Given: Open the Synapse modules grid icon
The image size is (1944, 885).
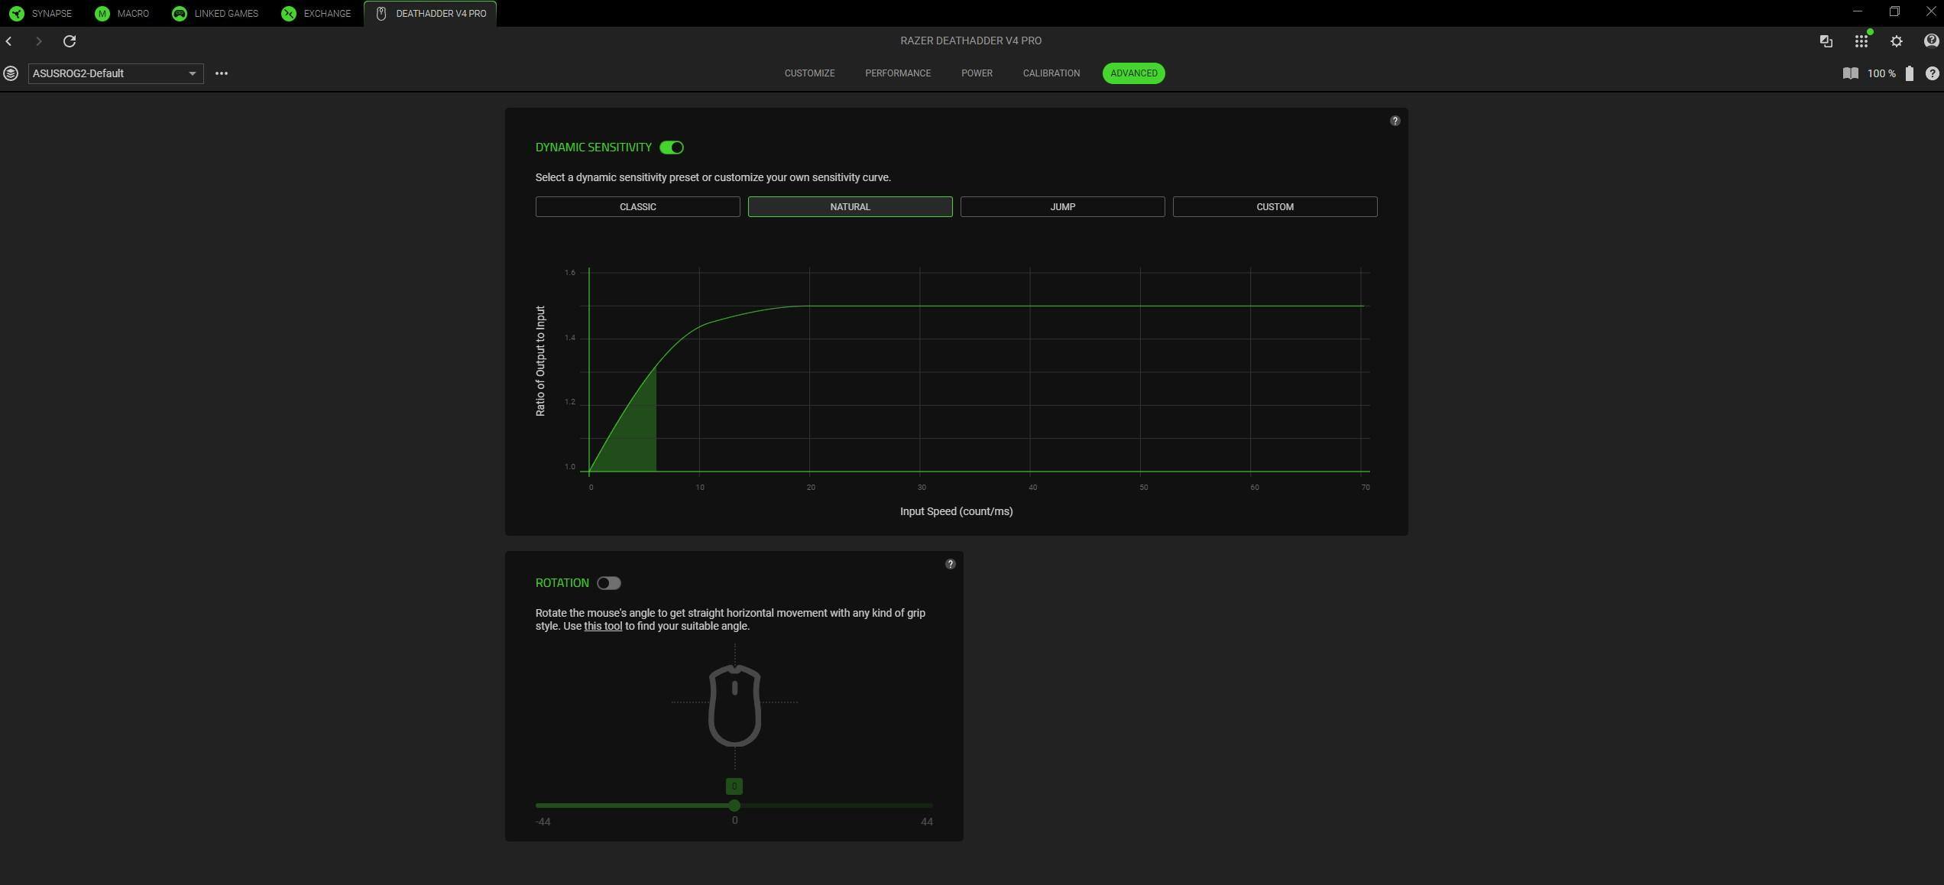Looking at the screenshot, I should coord(1861,41).
